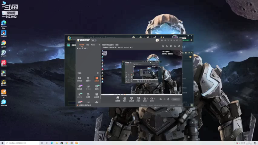Click the speaker icon in the streaming toolbar
Screen dimensions: 258x145
click(x=152, y=99)
